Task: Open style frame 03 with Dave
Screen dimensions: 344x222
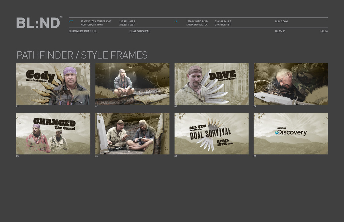Action: (x=212, y=84)
